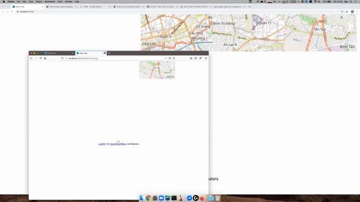Go to home page in front Firefox window
The image size is (360, 202).
click(x=45, y=58)
